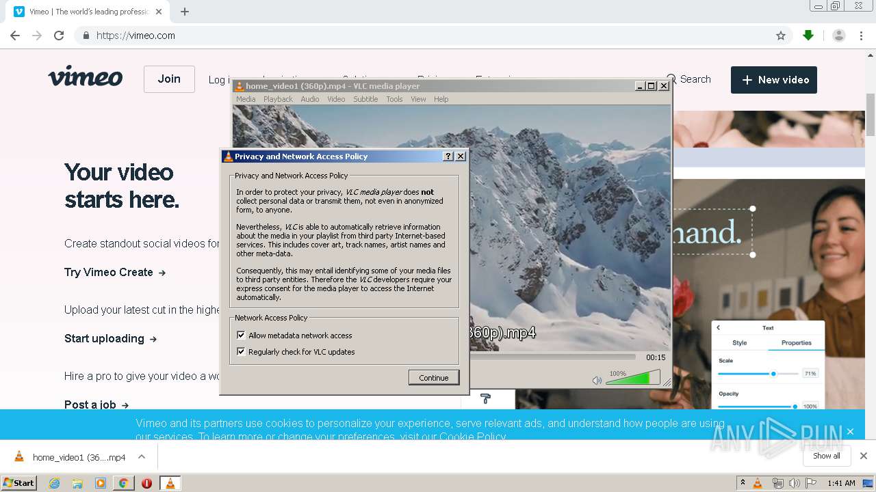Go forward in Chrome
The image size is (876, 492).
click(x=37, y=36)
